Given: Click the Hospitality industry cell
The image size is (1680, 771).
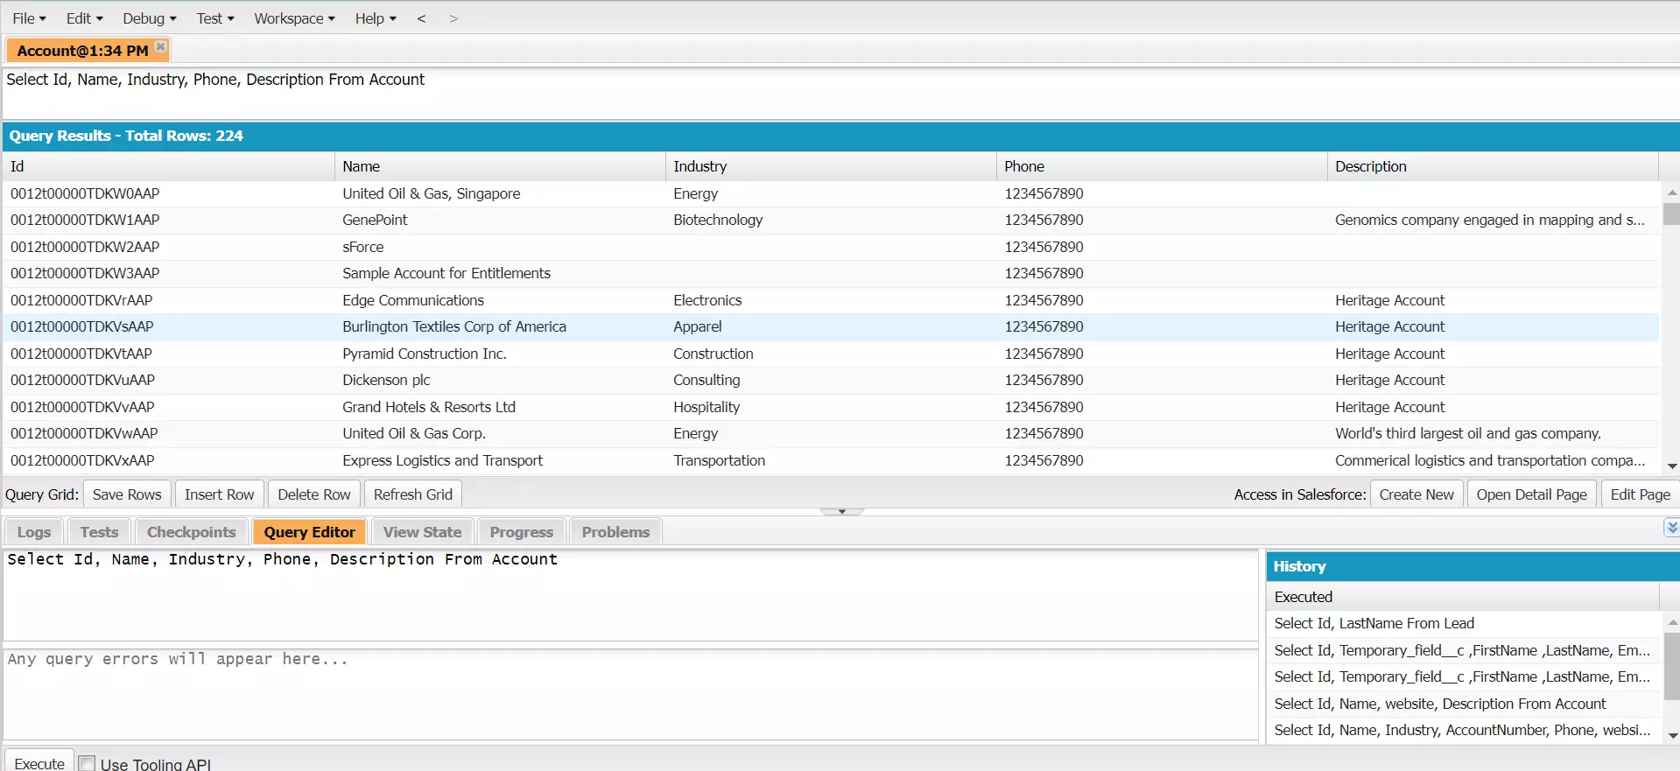Looking at the screenshot, I should pos(831,407).
